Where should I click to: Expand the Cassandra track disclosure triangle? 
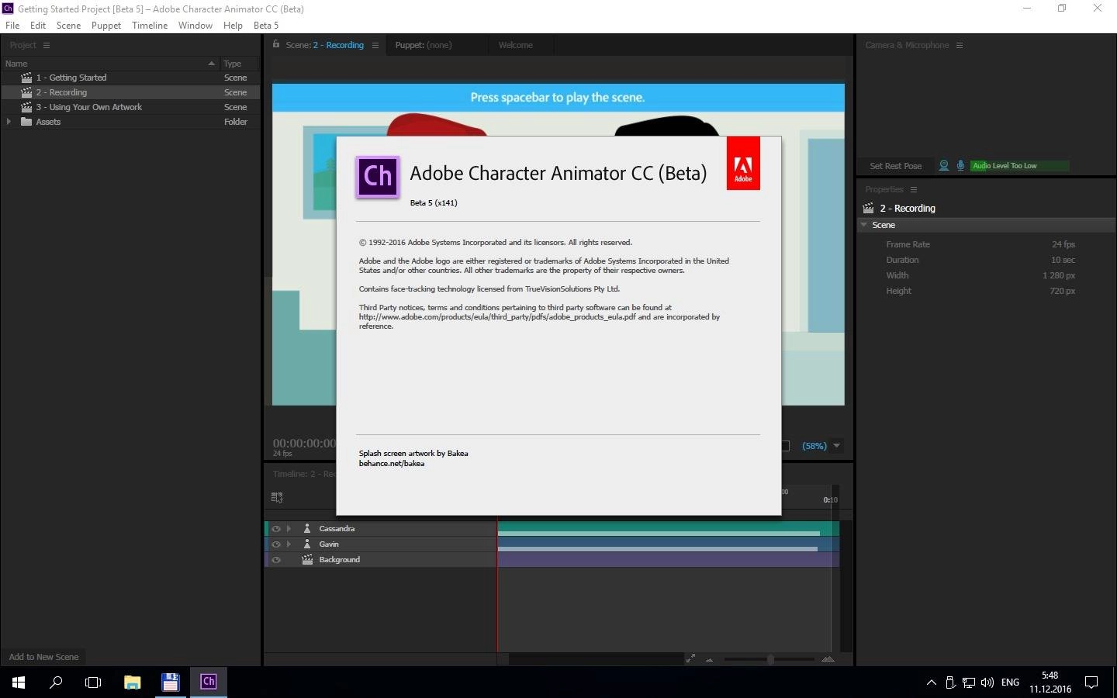pos(289,528)
